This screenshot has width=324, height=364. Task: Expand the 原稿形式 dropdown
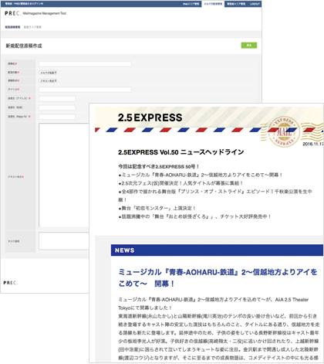48,81
